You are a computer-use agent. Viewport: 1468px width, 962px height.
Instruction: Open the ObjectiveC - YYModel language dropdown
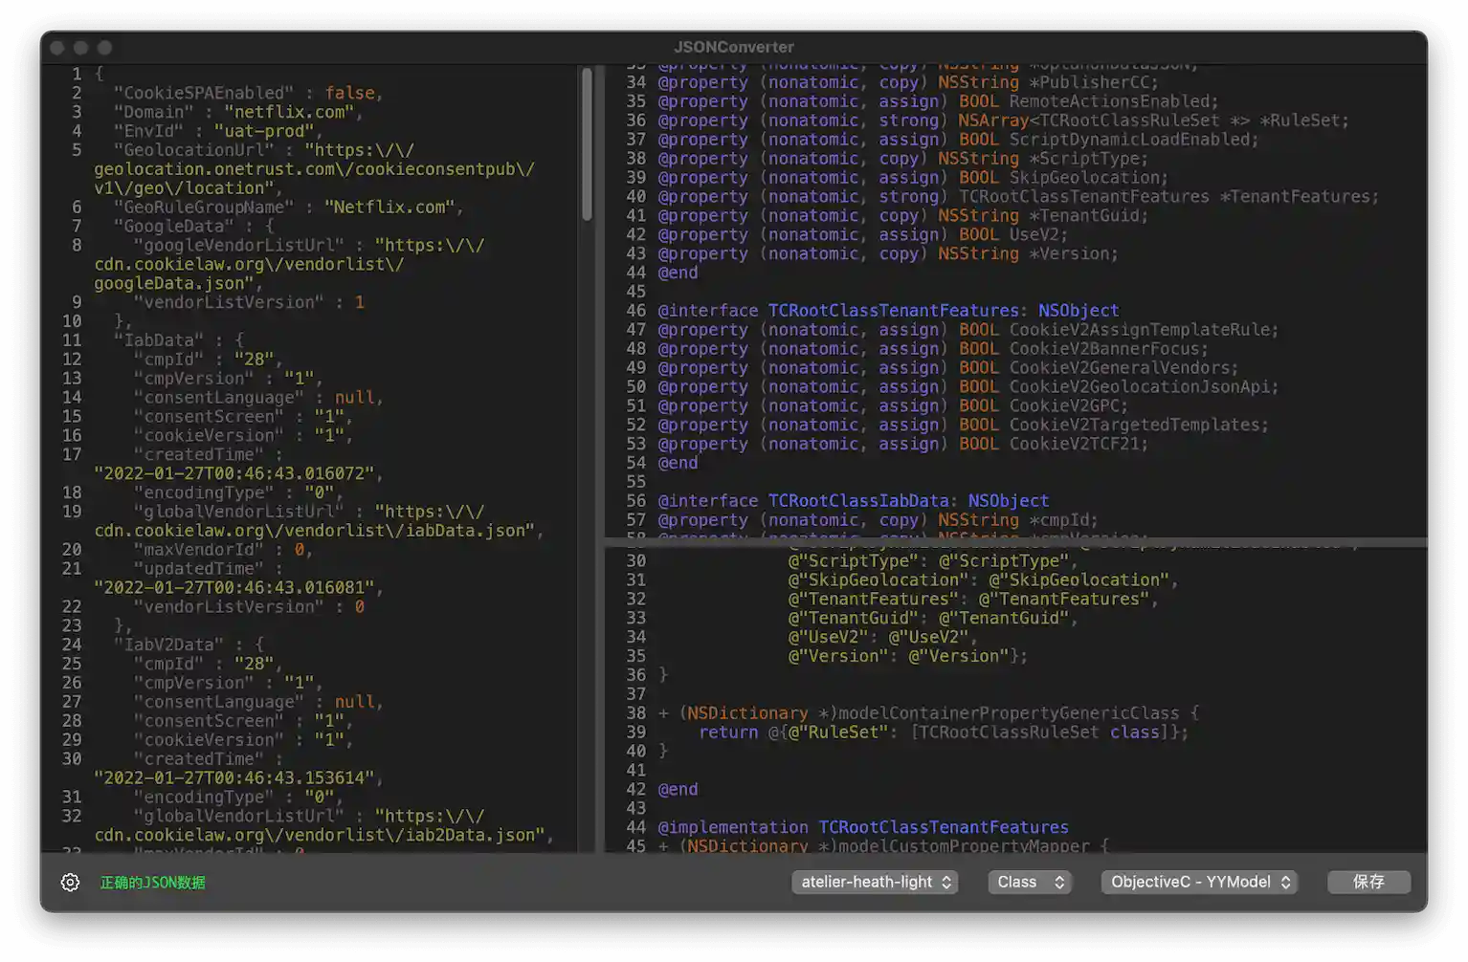(1199, 882)
